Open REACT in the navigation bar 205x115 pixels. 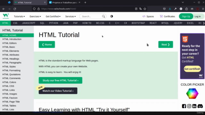pyautogui.click(x=153, y=23)
